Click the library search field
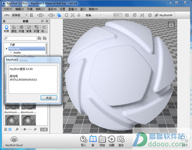Image resolution: width=192 pixels, height=150 pixels. coord(20,38)
